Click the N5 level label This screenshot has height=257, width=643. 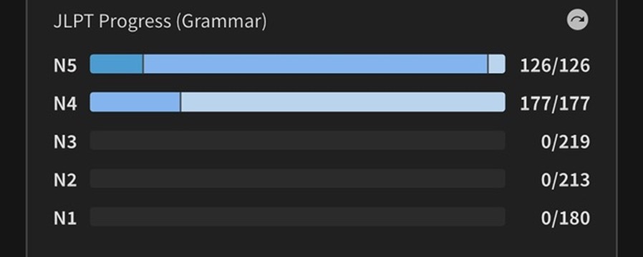65,65
